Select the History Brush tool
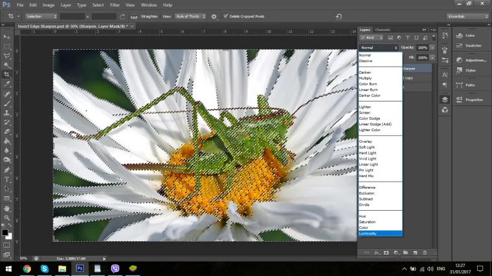 (x=6, y=122)
